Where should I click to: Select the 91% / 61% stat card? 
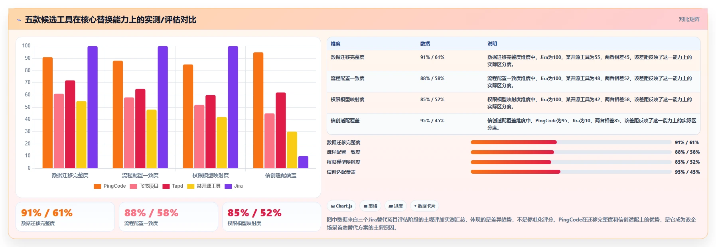coord(65,217)
